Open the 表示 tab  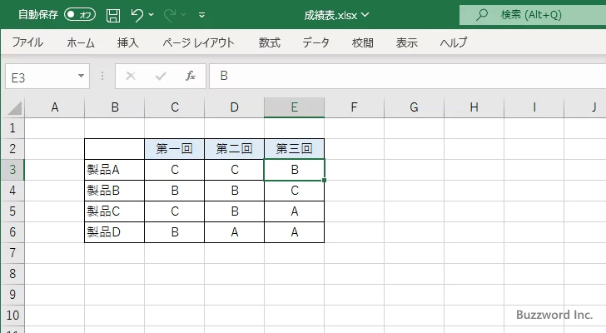[407, 42]
